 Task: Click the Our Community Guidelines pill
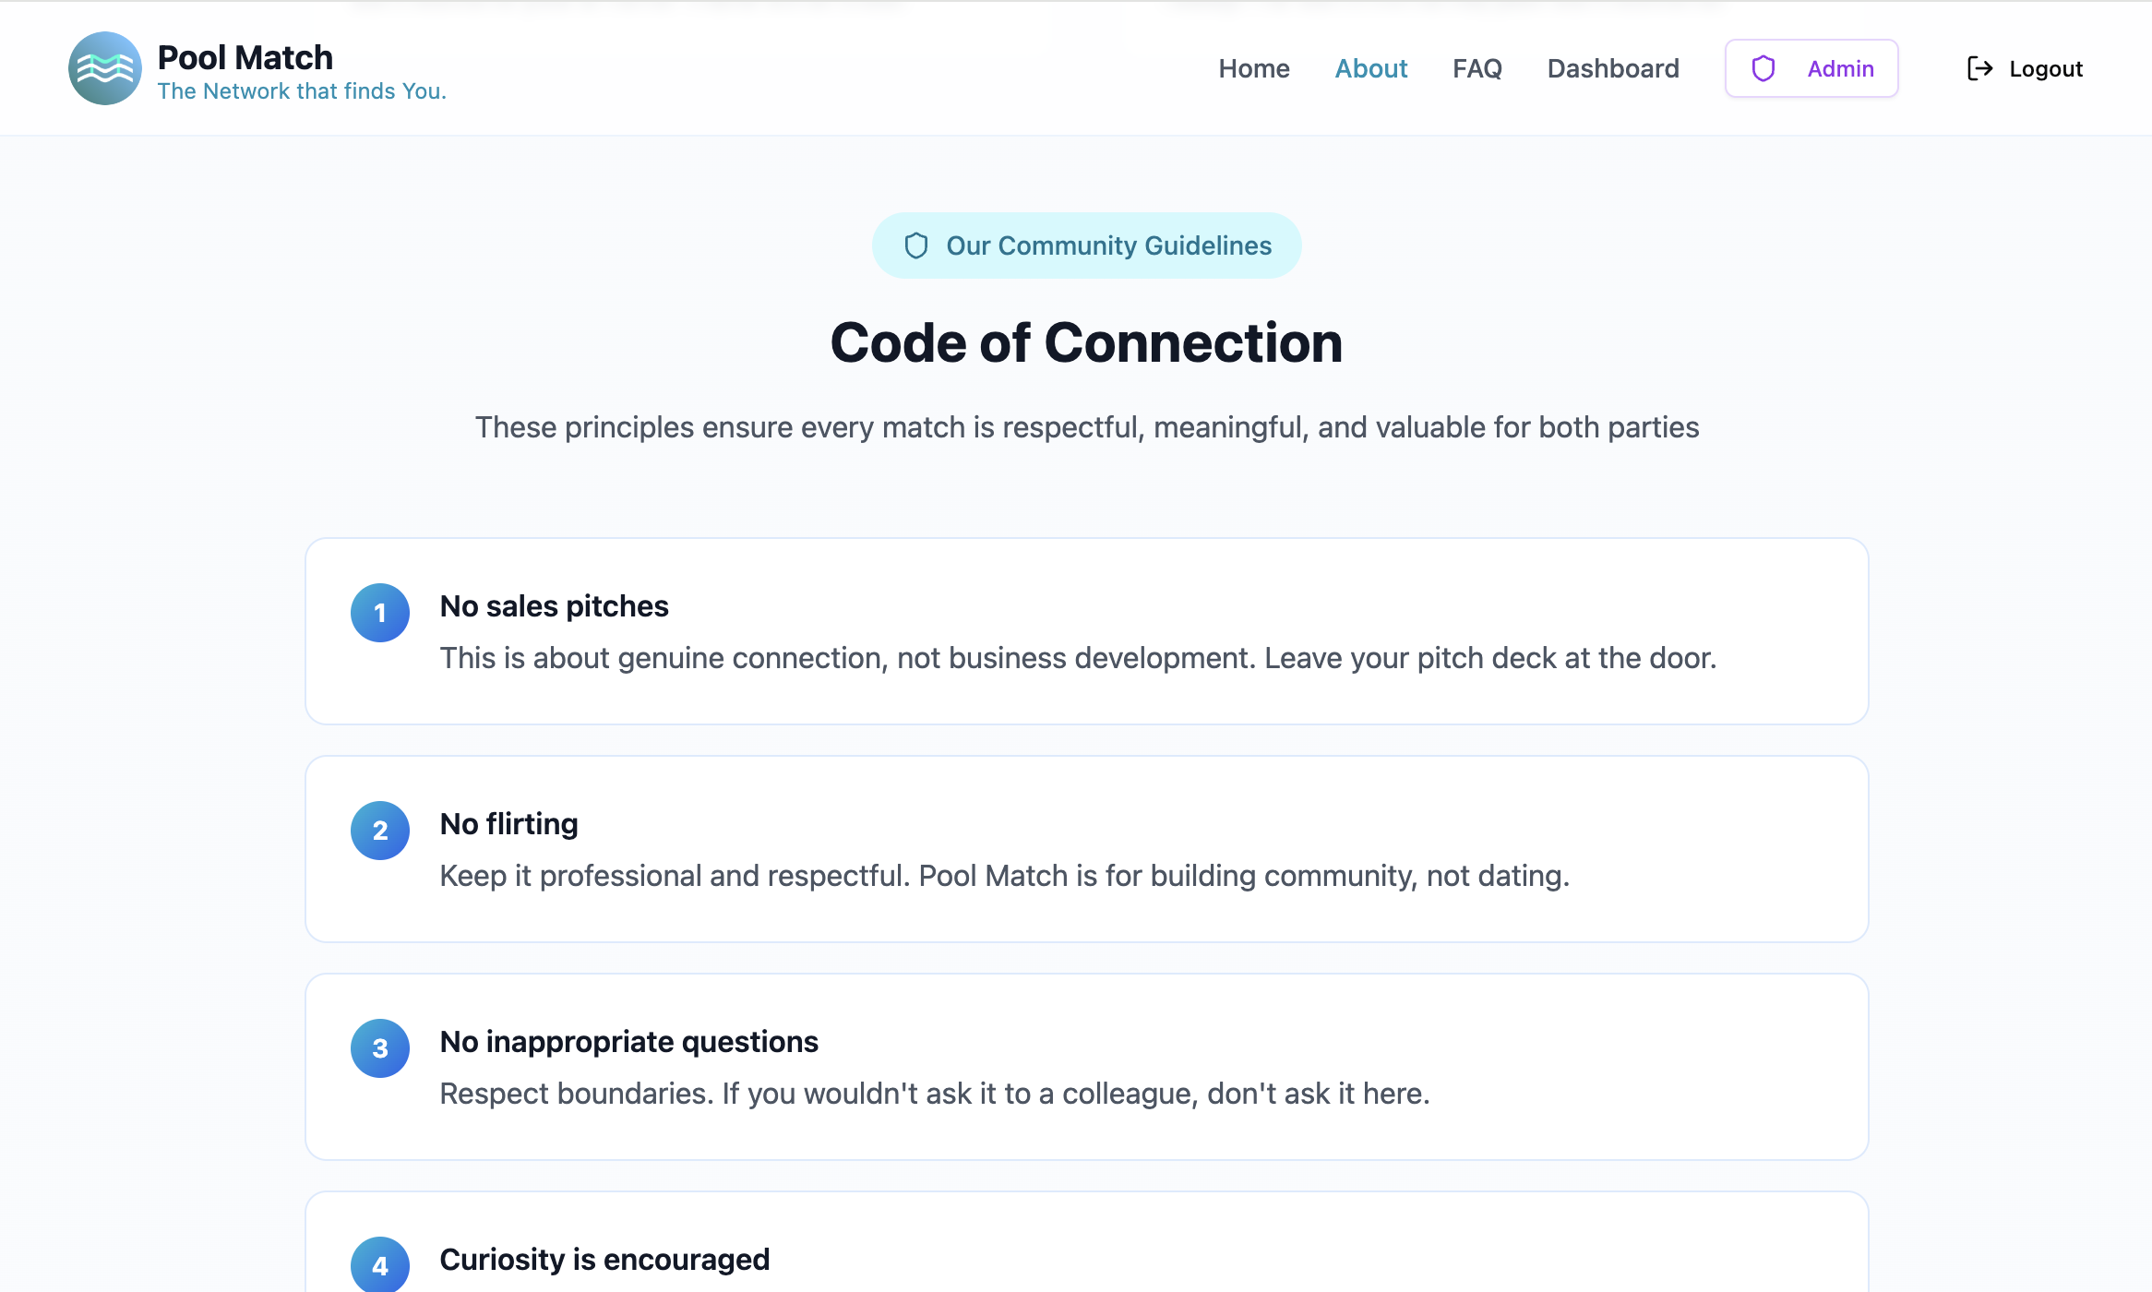click(1086, 245)
